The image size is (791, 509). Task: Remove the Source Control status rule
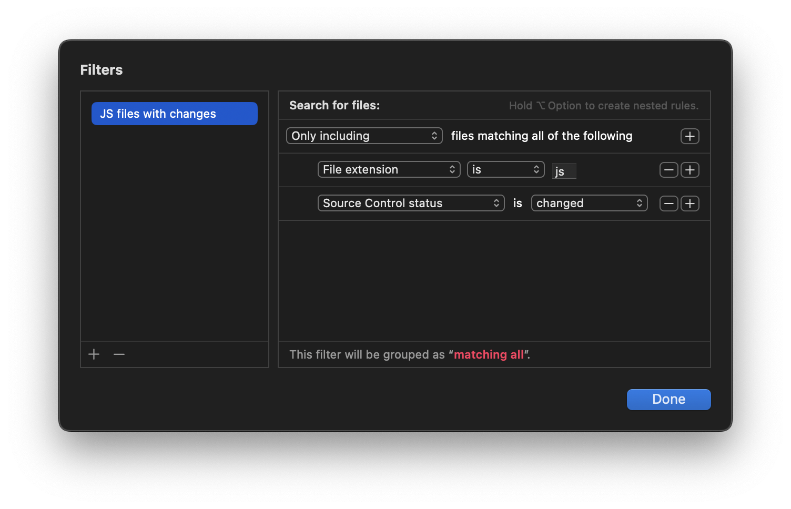669,203
